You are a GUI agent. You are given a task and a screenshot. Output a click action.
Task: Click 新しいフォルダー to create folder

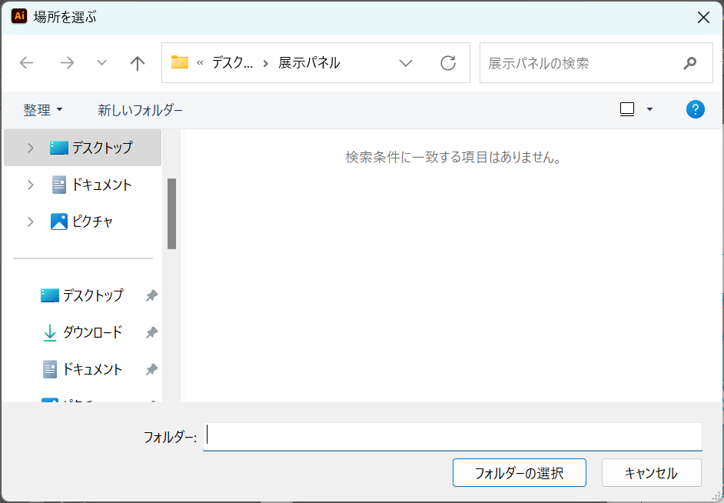140,110
